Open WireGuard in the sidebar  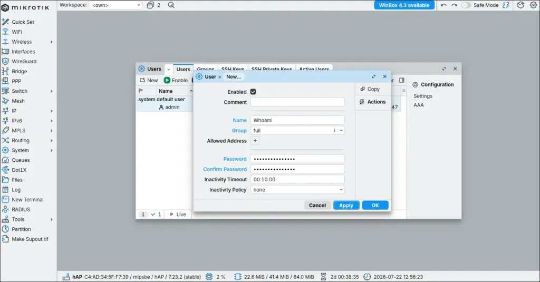click(x=24, y=62)
